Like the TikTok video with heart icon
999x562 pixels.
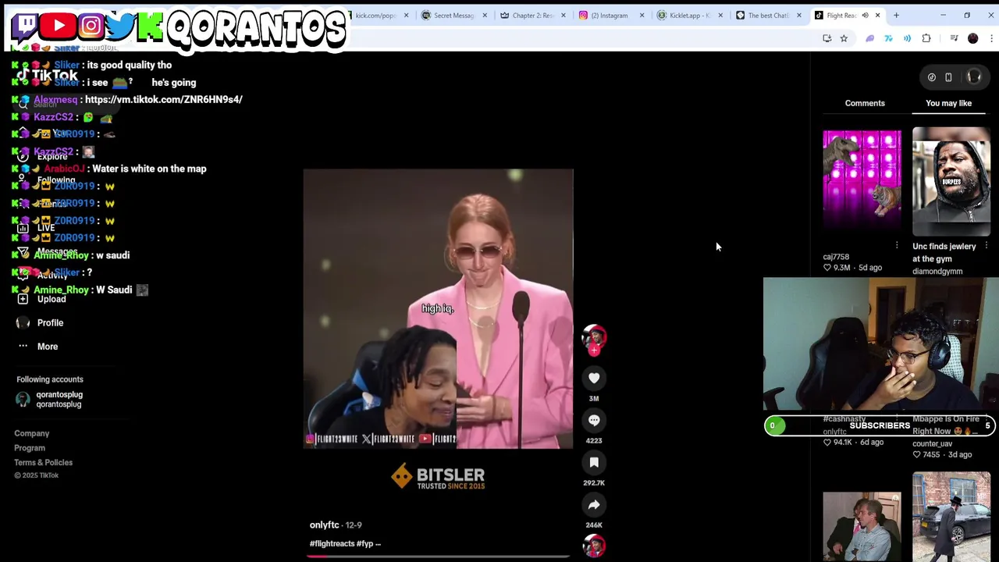594,379
